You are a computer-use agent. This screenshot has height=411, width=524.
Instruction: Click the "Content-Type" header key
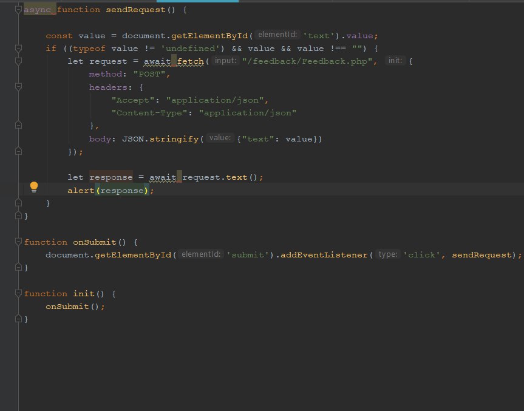coord(149,113)
